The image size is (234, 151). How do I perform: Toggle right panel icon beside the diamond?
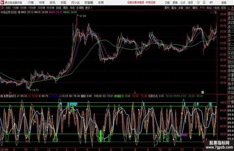215,13
